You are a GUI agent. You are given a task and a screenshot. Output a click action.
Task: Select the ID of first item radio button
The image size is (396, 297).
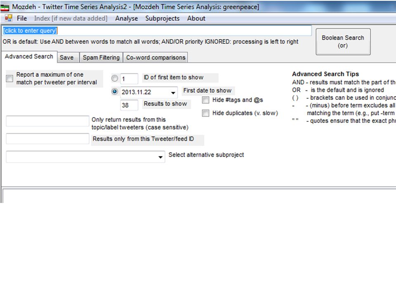click(115, 78)
